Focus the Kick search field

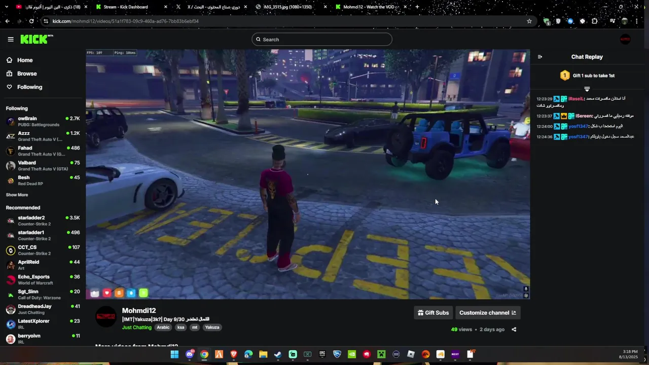(322, 40)
